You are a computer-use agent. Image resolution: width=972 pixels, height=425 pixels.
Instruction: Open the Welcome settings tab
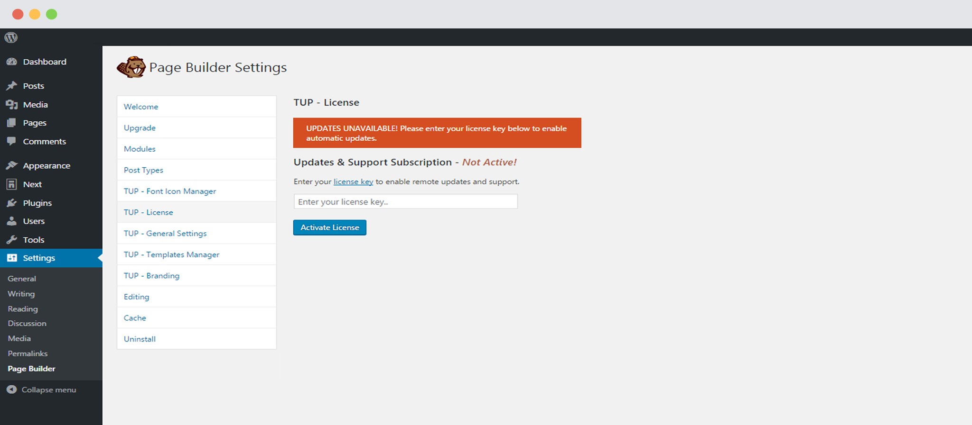[x=196, y=107]
